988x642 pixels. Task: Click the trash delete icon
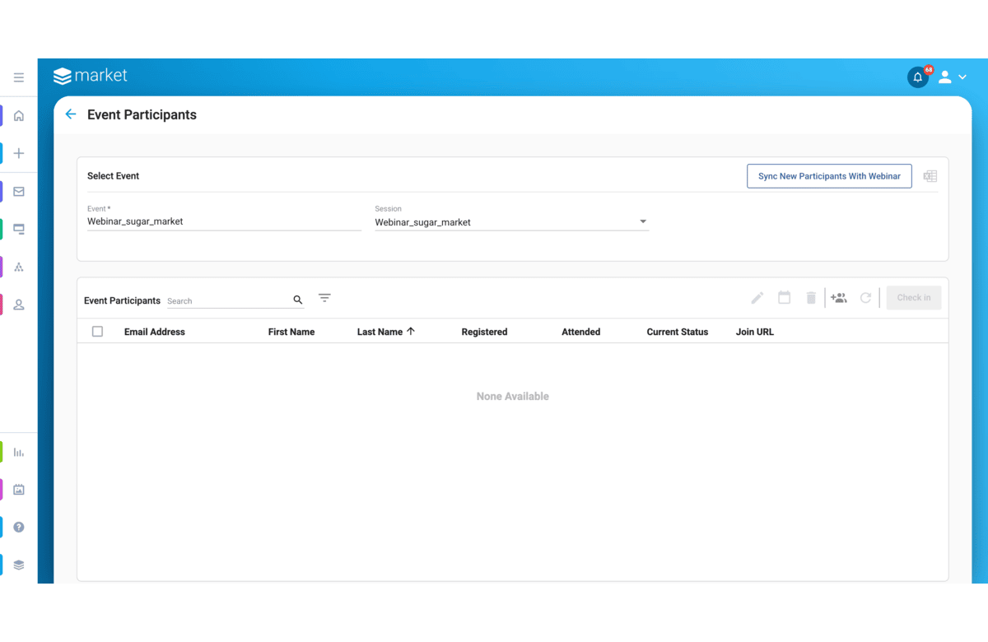click(x=811, y=298)
